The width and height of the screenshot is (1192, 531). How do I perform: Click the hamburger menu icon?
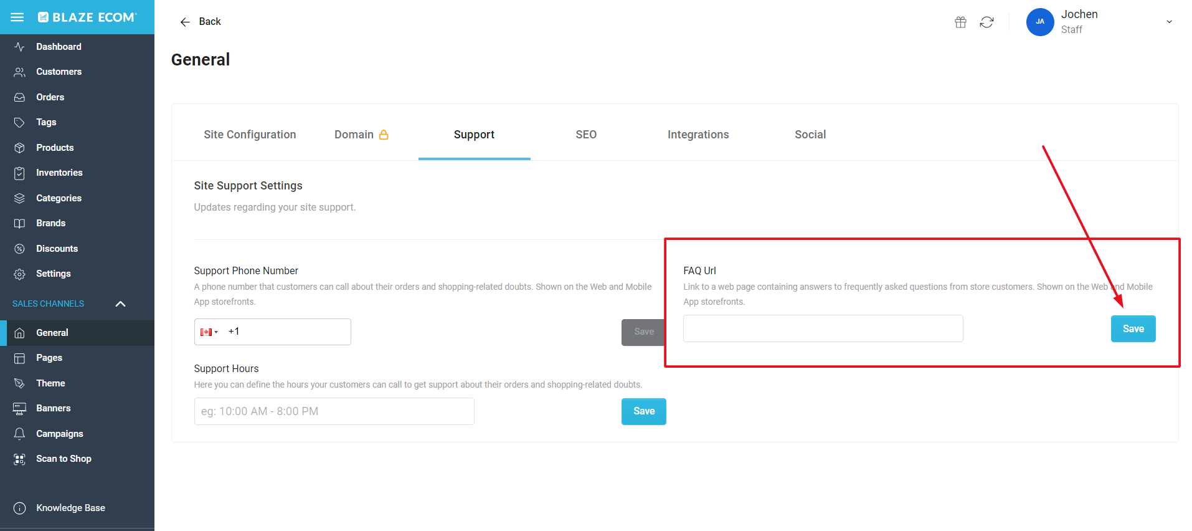pyautogui.click(x=17, y=17)
